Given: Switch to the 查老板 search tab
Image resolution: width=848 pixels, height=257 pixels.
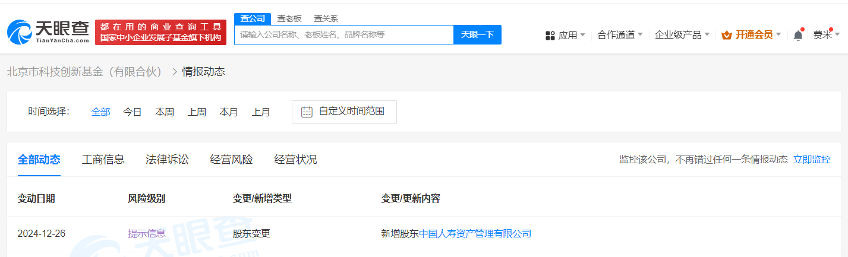Looking at the screenshot, I should pos(289,18).
